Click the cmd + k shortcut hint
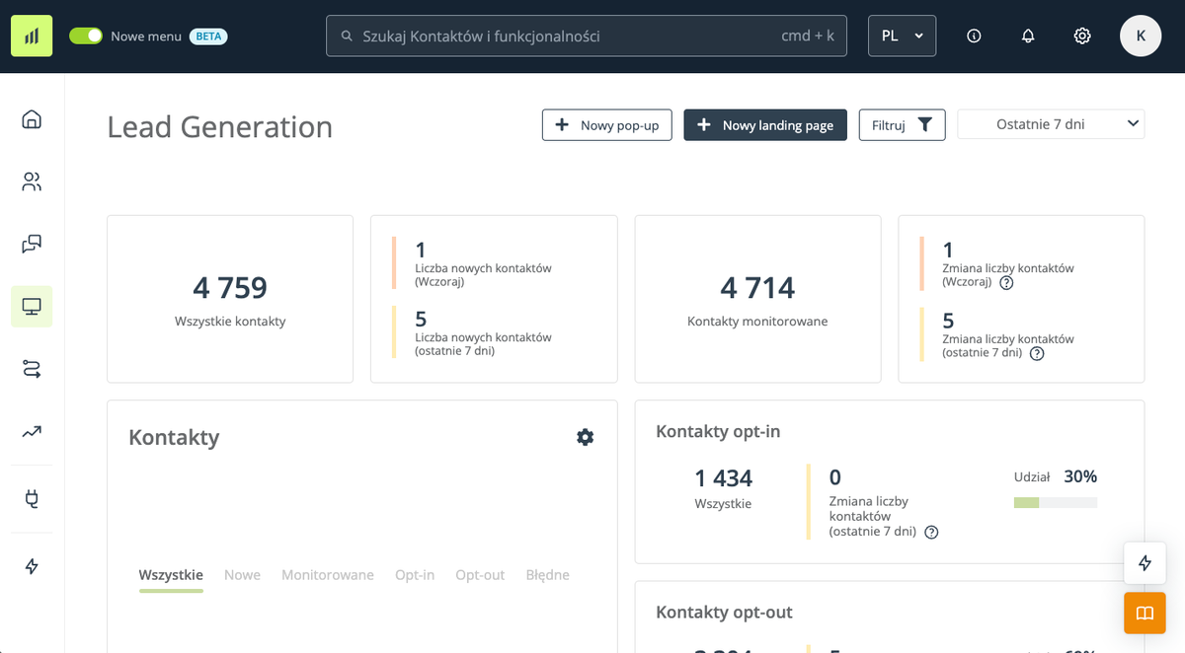This screenshot has width=1185, height=653. [x=808, y=36]
